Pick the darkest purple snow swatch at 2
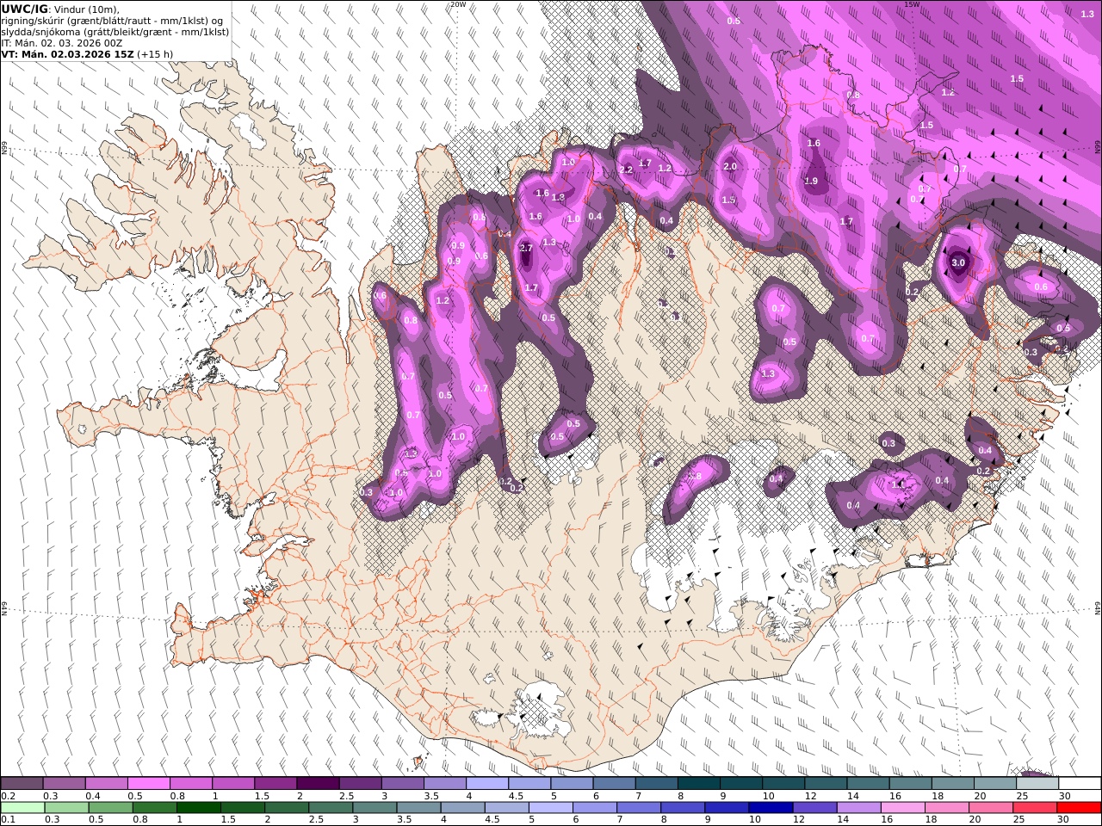 [319, 784]
